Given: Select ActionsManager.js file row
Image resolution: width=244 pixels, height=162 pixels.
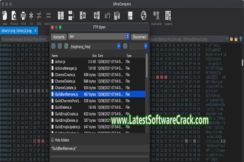Looking at the screenshot, I should click(x=98, y=68).
